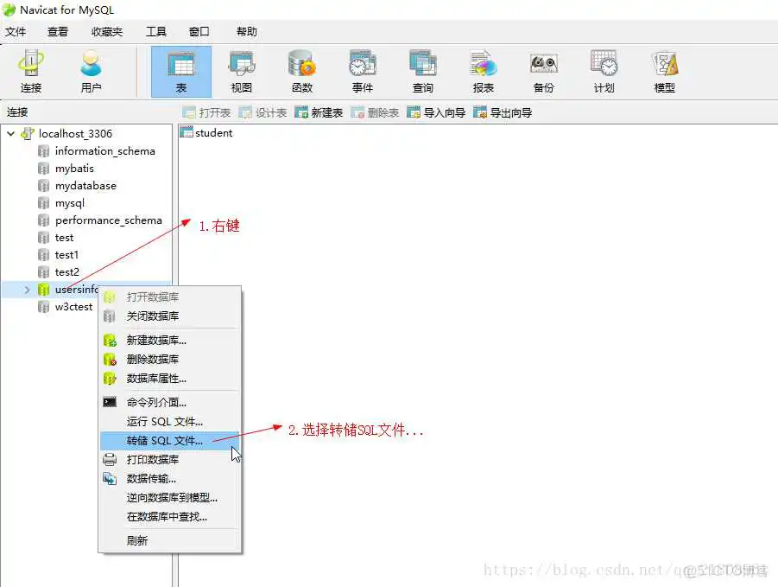This screenshot has height=587, width=778.
Task: Select the 视图 (Views) toolbar icon
Action: (x=241, y=69)
